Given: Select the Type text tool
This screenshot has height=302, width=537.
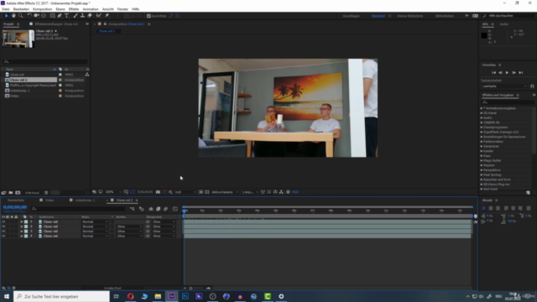Looking at the screenshot, I should click(x=67, y=16).
